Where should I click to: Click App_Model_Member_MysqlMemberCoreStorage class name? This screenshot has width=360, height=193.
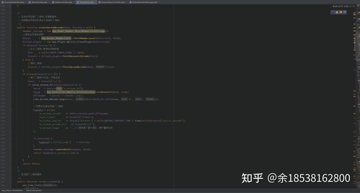pyautogui.click(x=79, y=31)
